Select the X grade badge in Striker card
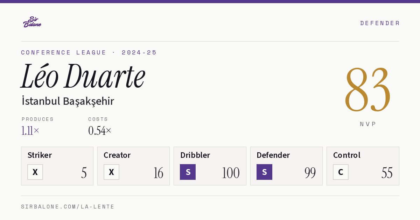 pyautogui.click(x=35, y=172)
